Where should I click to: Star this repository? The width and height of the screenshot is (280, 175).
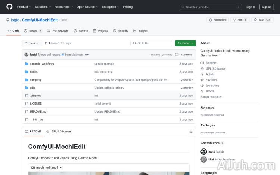point(263,20)
